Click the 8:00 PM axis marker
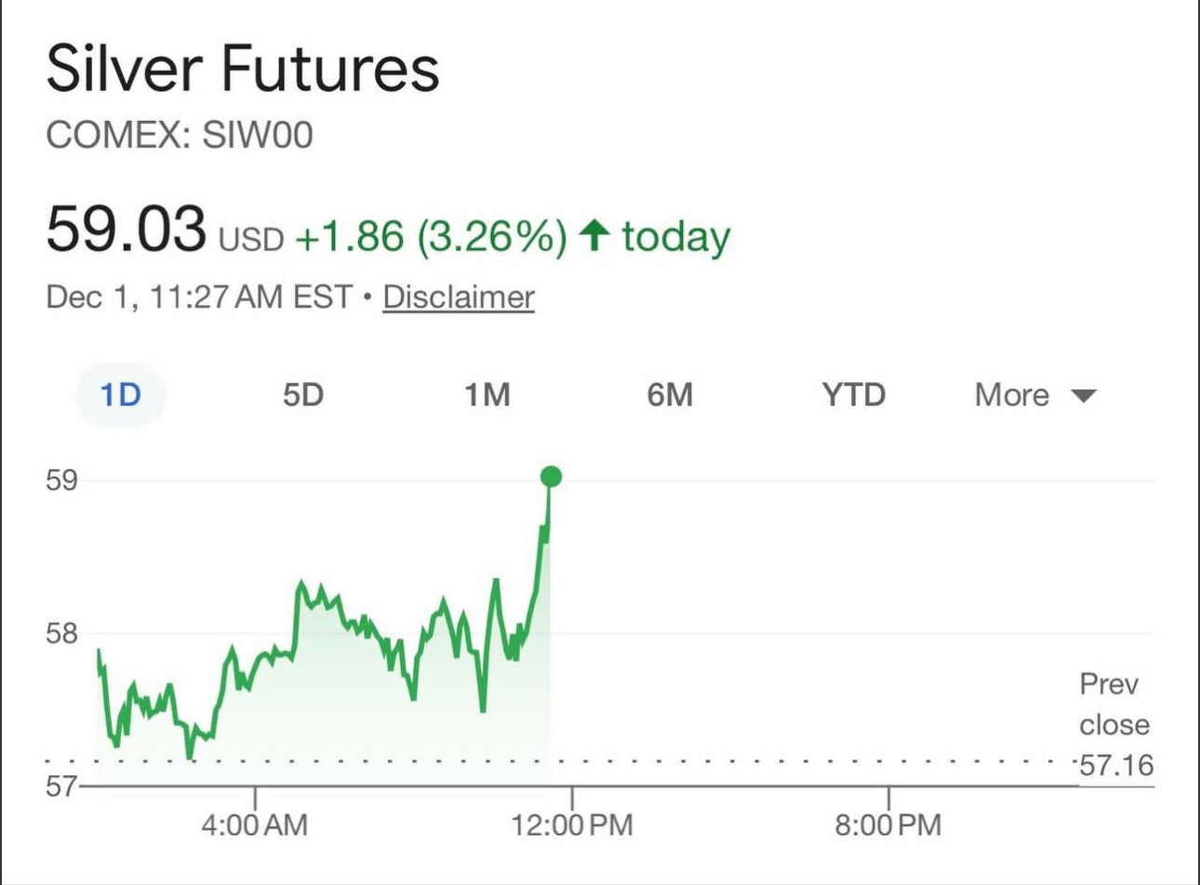1200x885 pixels. (x=888, y=825)
